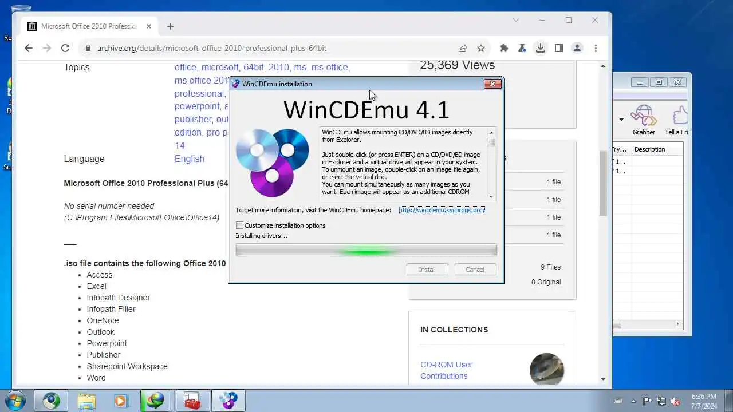Close the Microsoft Office 2010 tab

[x=149, y=26]
